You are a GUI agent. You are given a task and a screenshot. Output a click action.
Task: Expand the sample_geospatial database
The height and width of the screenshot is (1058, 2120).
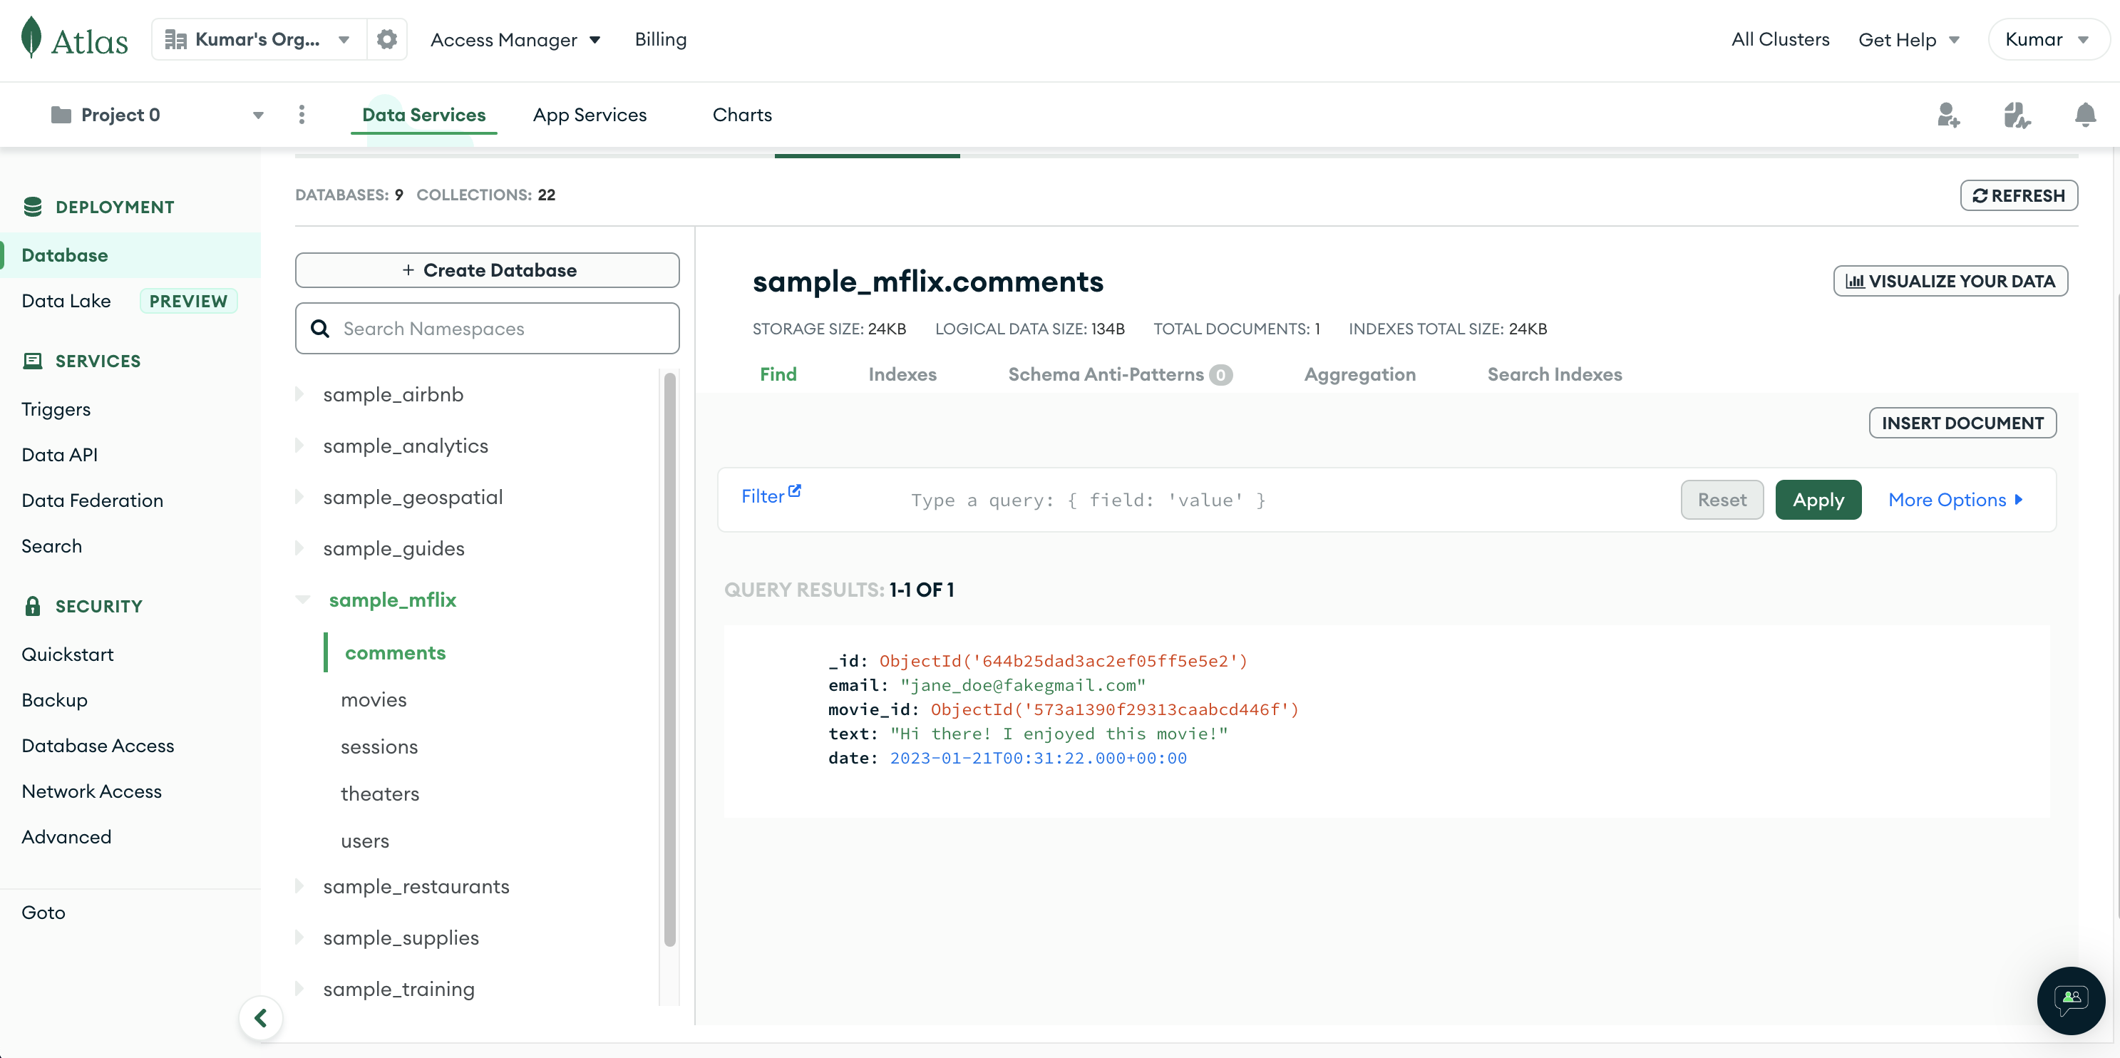[299, 498]
